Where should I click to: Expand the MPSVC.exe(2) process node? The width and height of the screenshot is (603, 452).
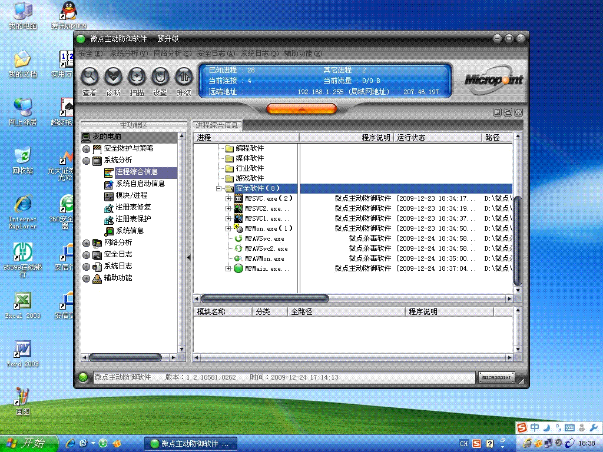coord(228,198)
